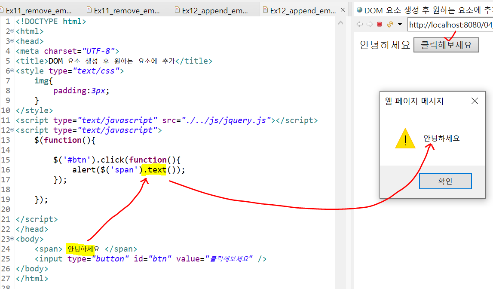This screenshot has width=493, height=289.
Task: Click the file icon on second Ex11 tab
Action: point(89,10)
